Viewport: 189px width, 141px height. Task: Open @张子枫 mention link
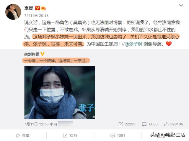(133, 44)
